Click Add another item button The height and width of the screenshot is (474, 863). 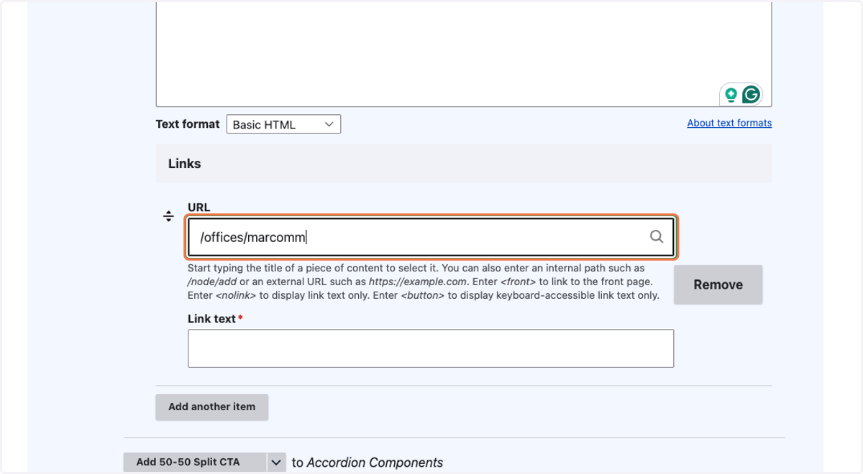(211, 406)
